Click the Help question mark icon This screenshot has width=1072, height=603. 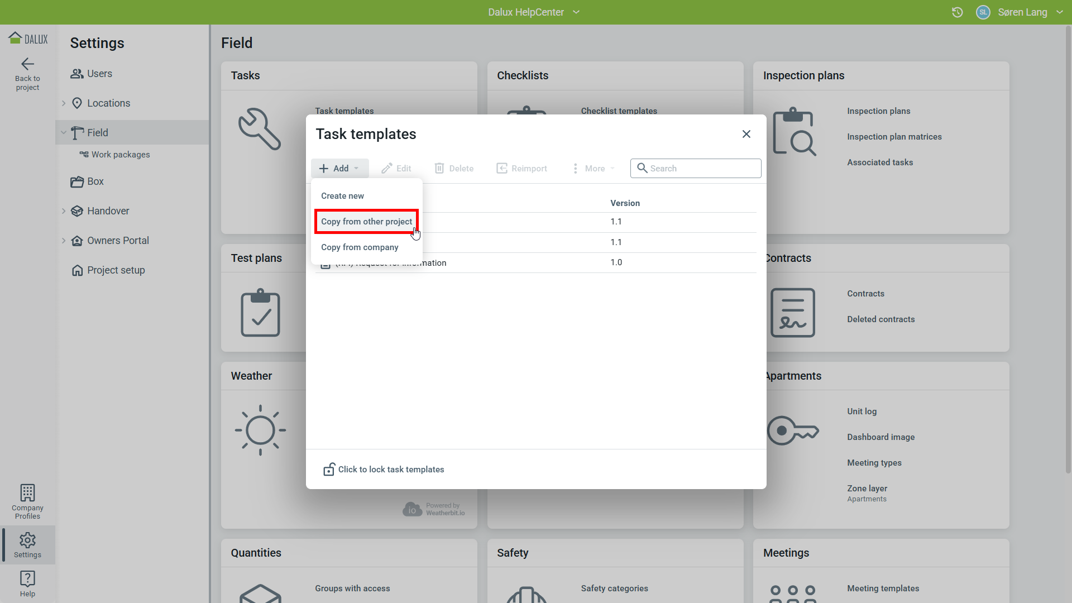[27, 578]
